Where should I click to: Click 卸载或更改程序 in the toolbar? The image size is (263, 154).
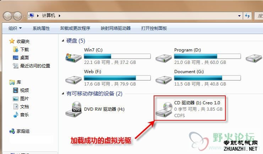(x=75, y=28)
